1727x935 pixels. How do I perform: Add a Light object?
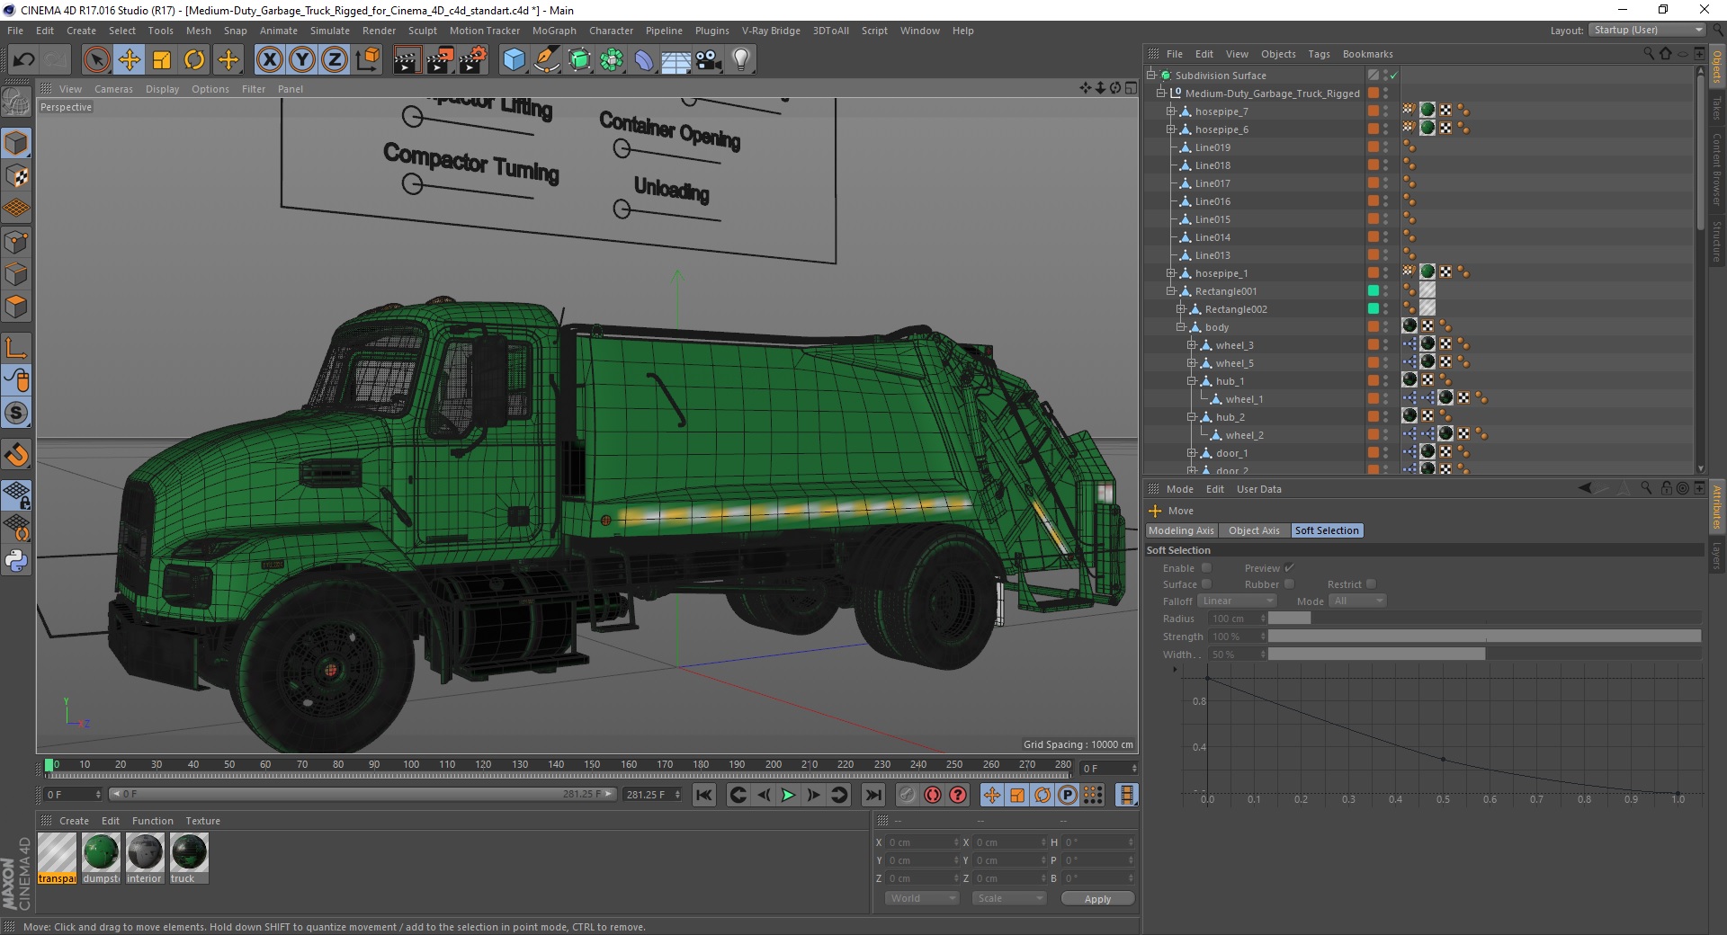tap(741, 60)
